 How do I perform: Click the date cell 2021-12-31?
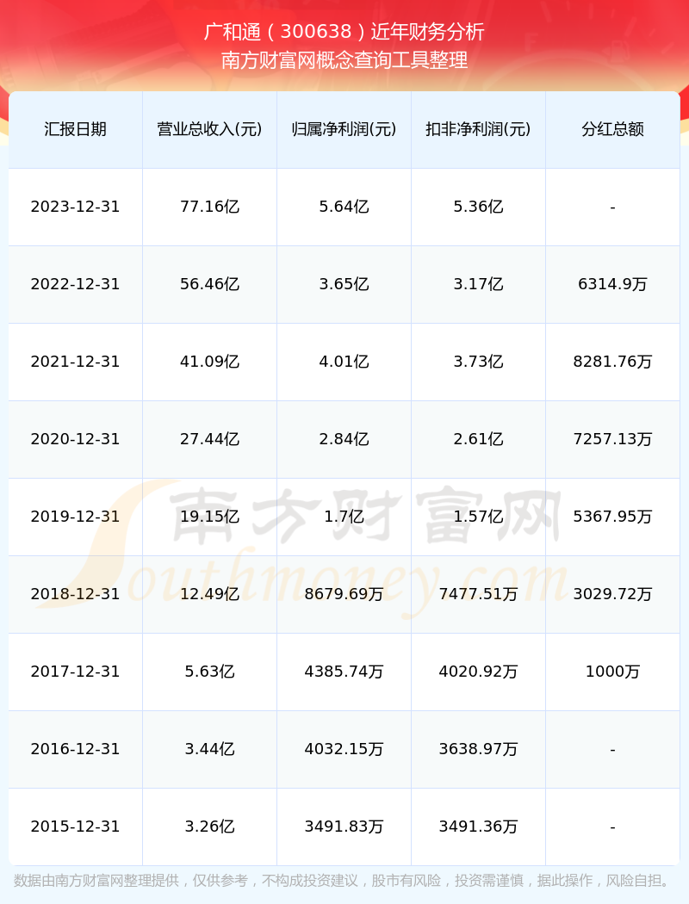point(76,362)
